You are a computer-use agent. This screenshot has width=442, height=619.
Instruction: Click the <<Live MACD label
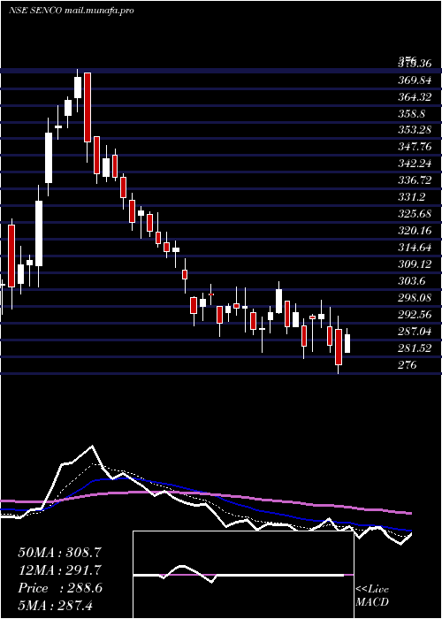[372, 596]
